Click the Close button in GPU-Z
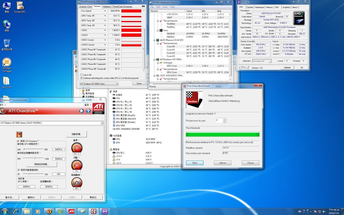The image size is (344, 215). pos(139,84)
